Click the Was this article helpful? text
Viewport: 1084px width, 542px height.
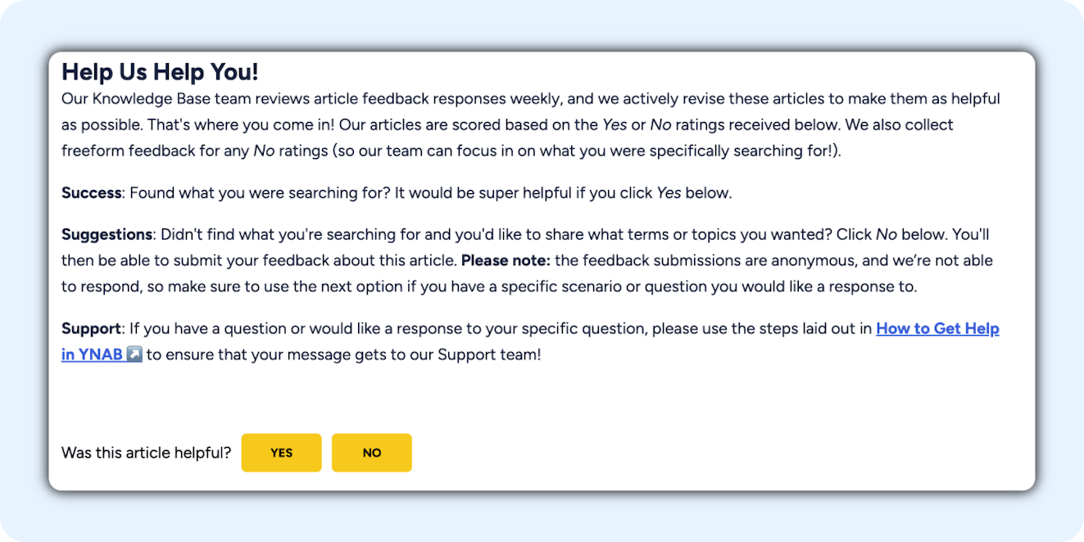coord(146,453)
